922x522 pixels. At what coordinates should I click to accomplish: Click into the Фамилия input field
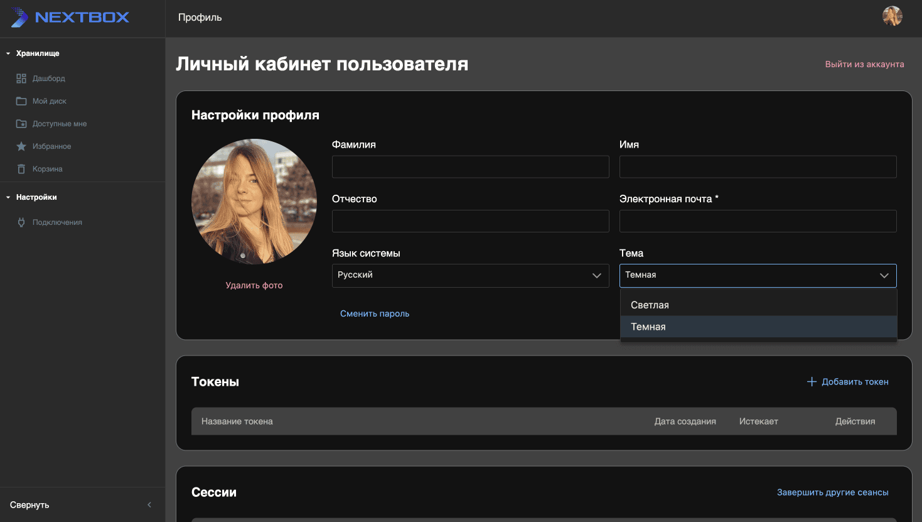(x=470, y=167)
